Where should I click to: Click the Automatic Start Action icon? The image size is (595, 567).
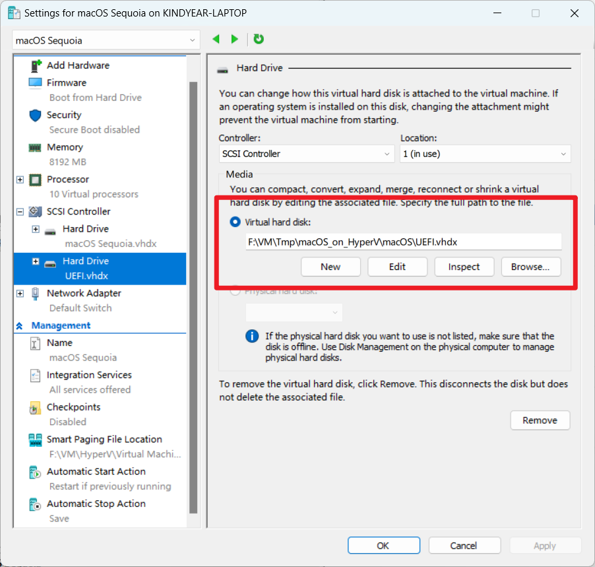coord(35,473)
